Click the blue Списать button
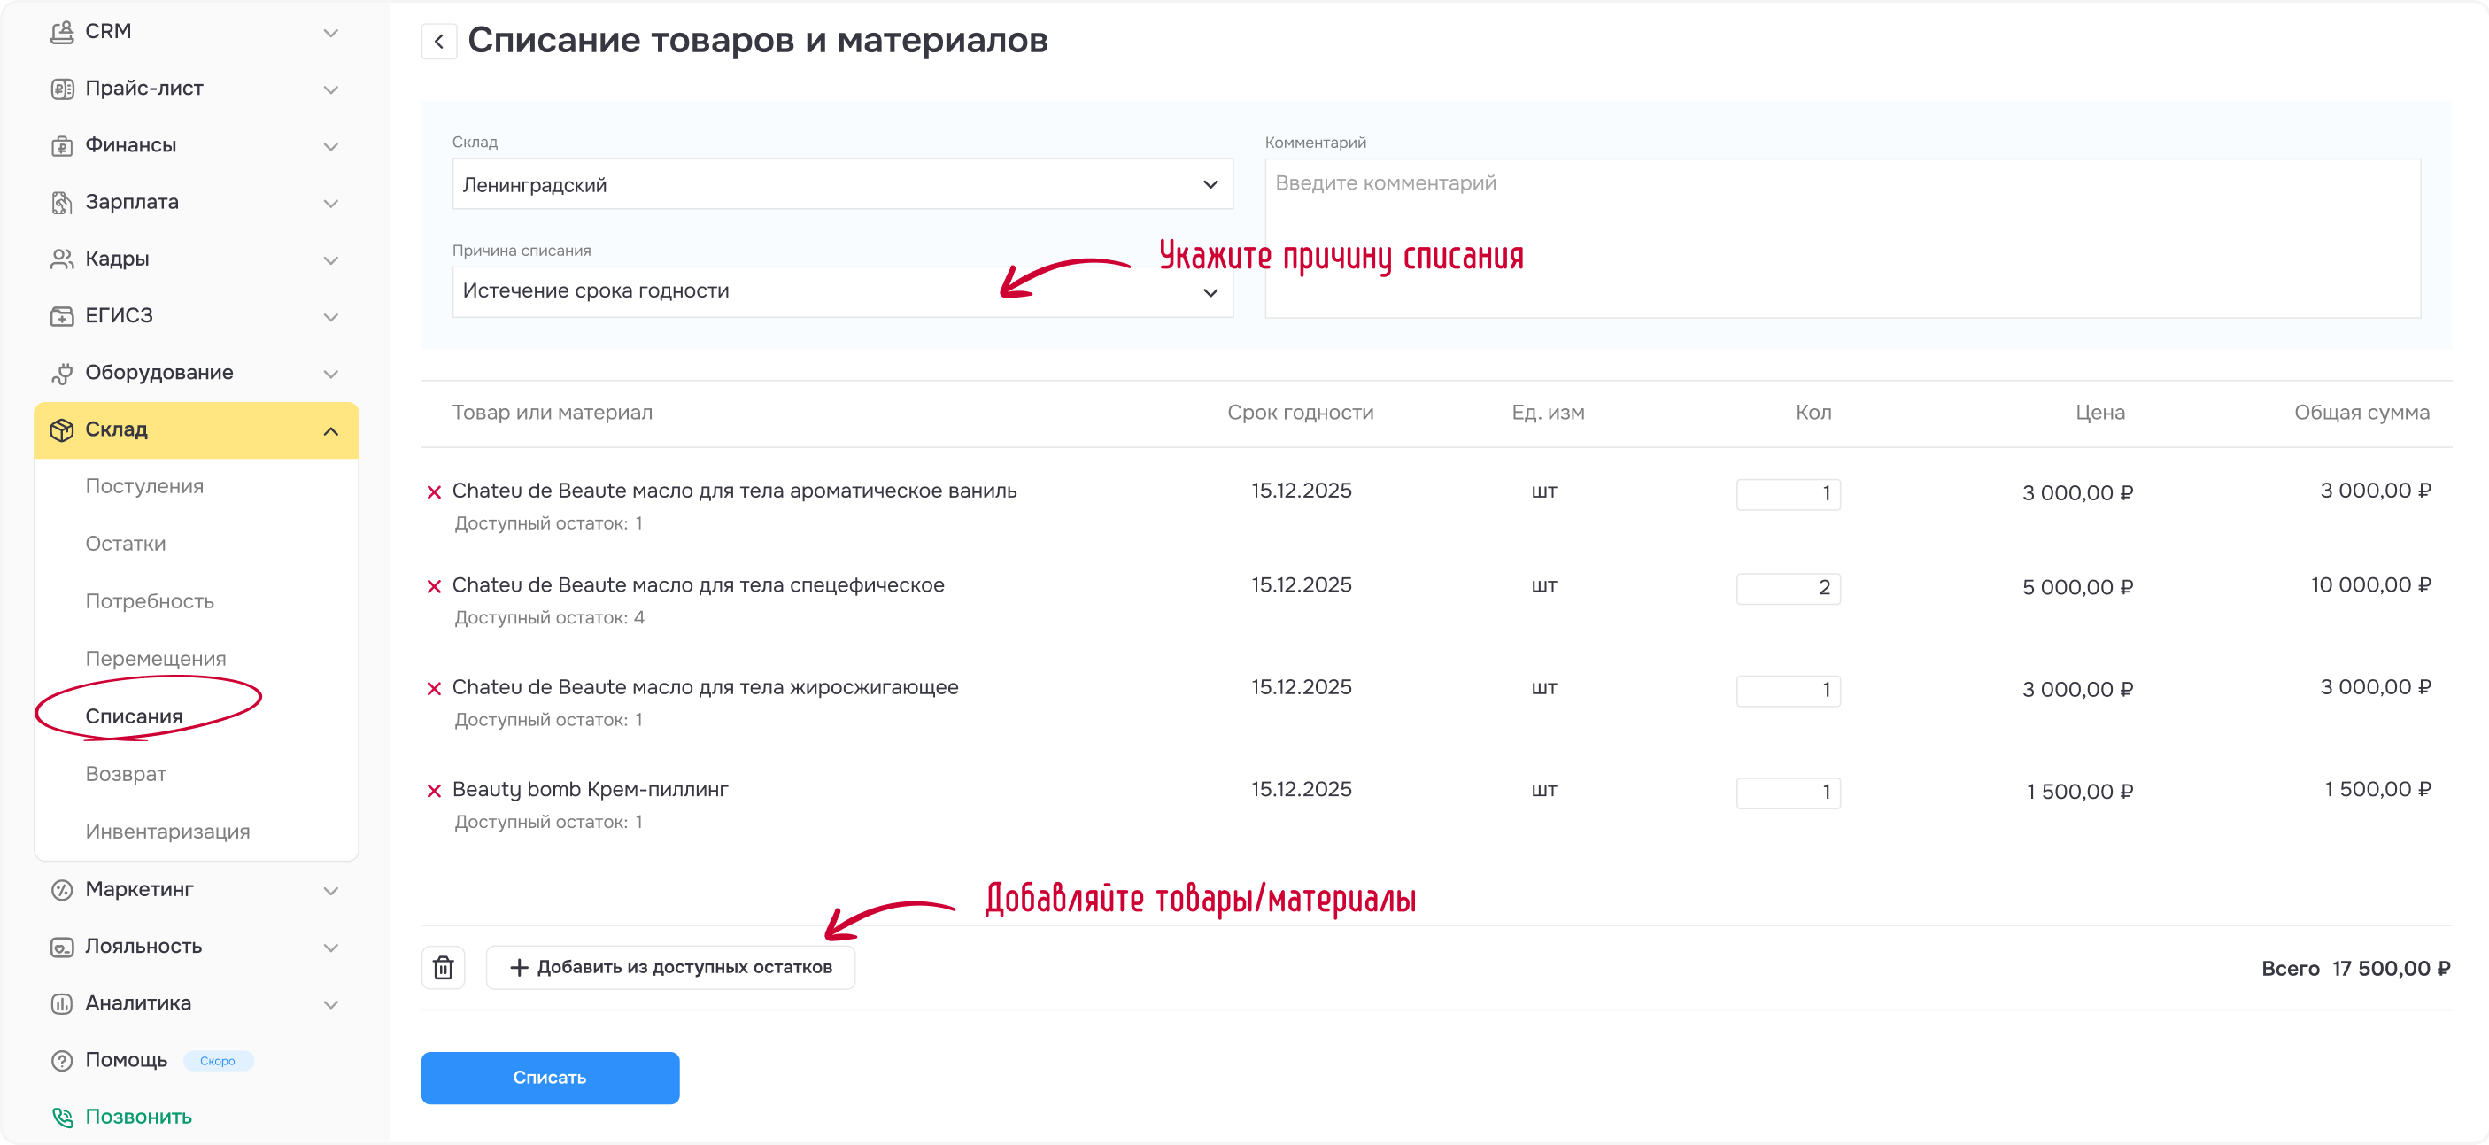 pos(550,1078)
